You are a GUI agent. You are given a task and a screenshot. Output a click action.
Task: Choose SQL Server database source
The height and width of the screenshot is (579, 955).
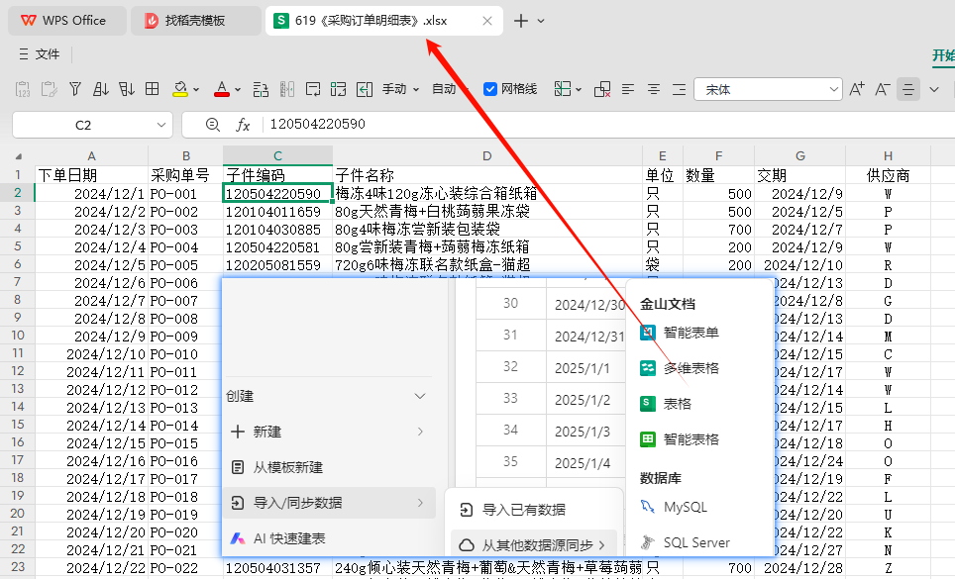686,542
